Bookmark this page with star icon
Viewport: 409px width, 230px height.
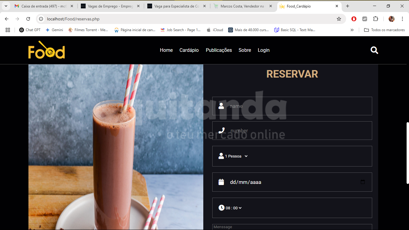pyautogui.click(x=339, y=19)
